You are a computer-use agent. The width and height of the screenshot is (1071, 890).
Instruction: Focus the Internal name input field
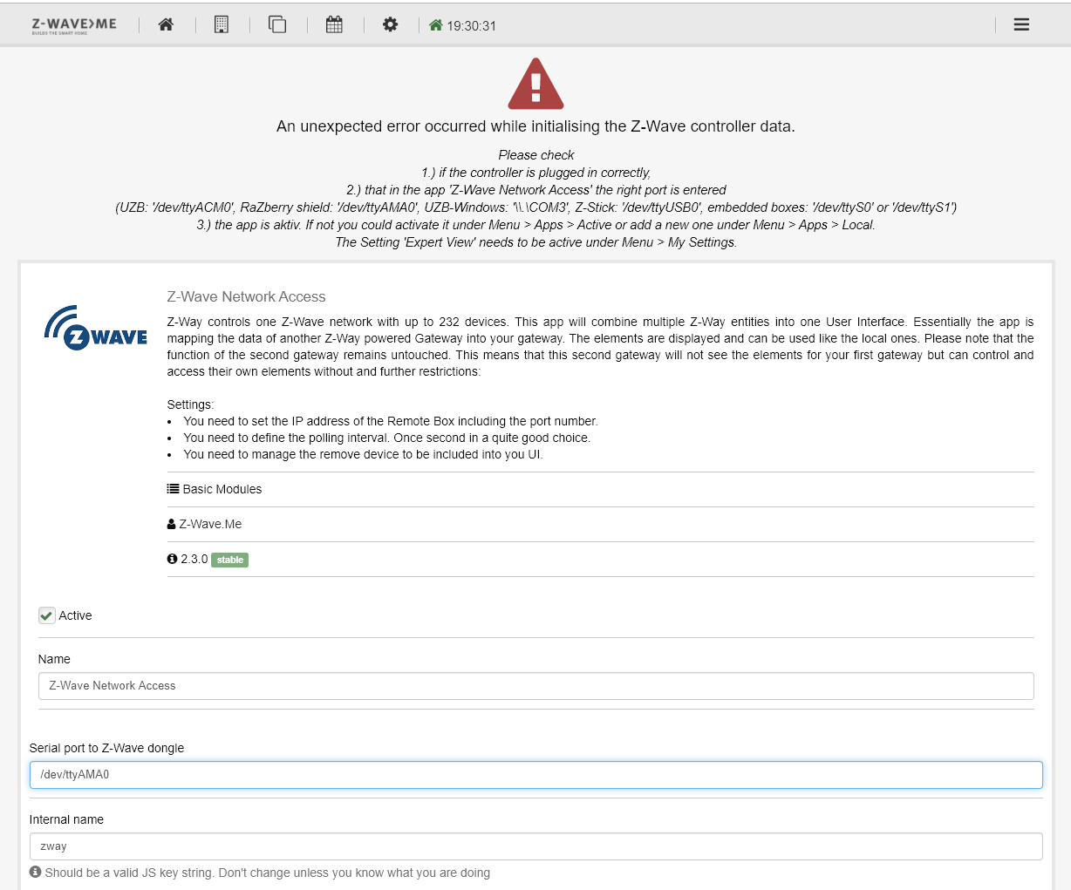coord(535,846)
